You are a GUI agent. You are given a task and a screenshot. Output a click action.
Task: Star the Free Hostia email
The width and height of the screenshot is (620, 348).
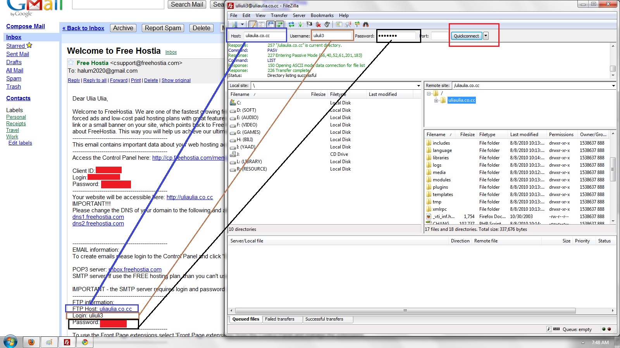[71, 62]
